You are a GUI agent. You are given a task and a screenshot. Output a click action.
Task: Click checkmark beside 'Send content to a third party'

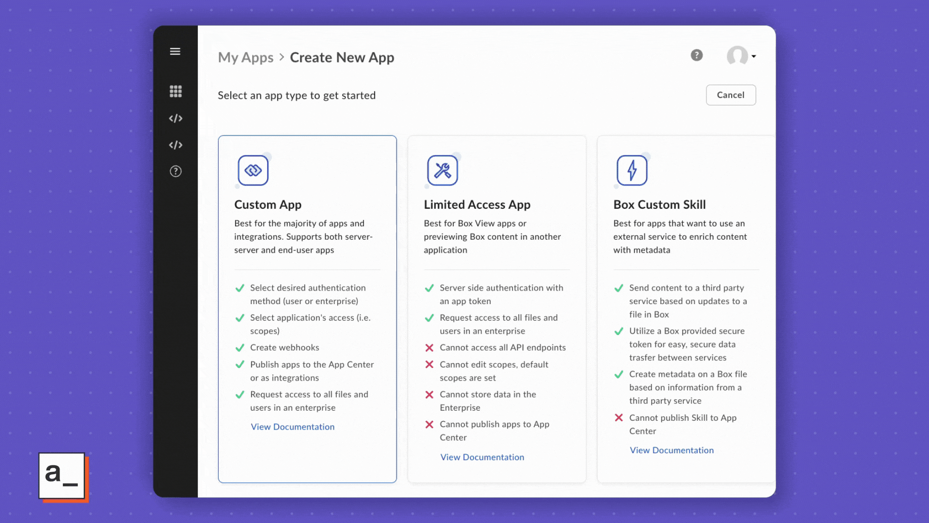618,288
